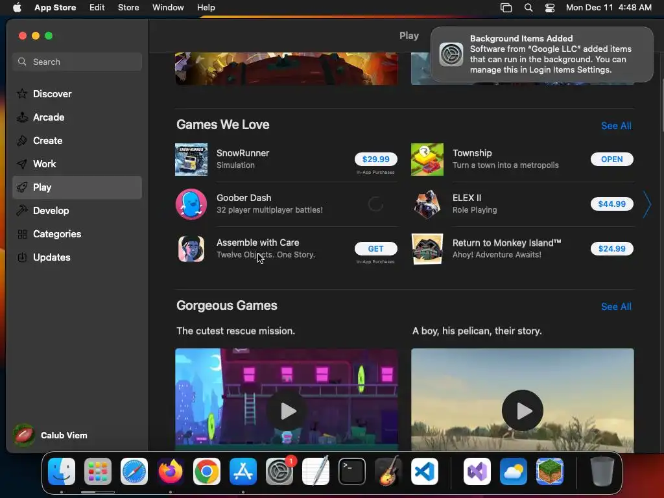The height and width of the screenshot is (498, 664).
Task: Show next page of Games We Love
Action: coord(647,204)
